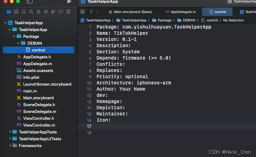Select the control file in navigator

click(38, 50)
